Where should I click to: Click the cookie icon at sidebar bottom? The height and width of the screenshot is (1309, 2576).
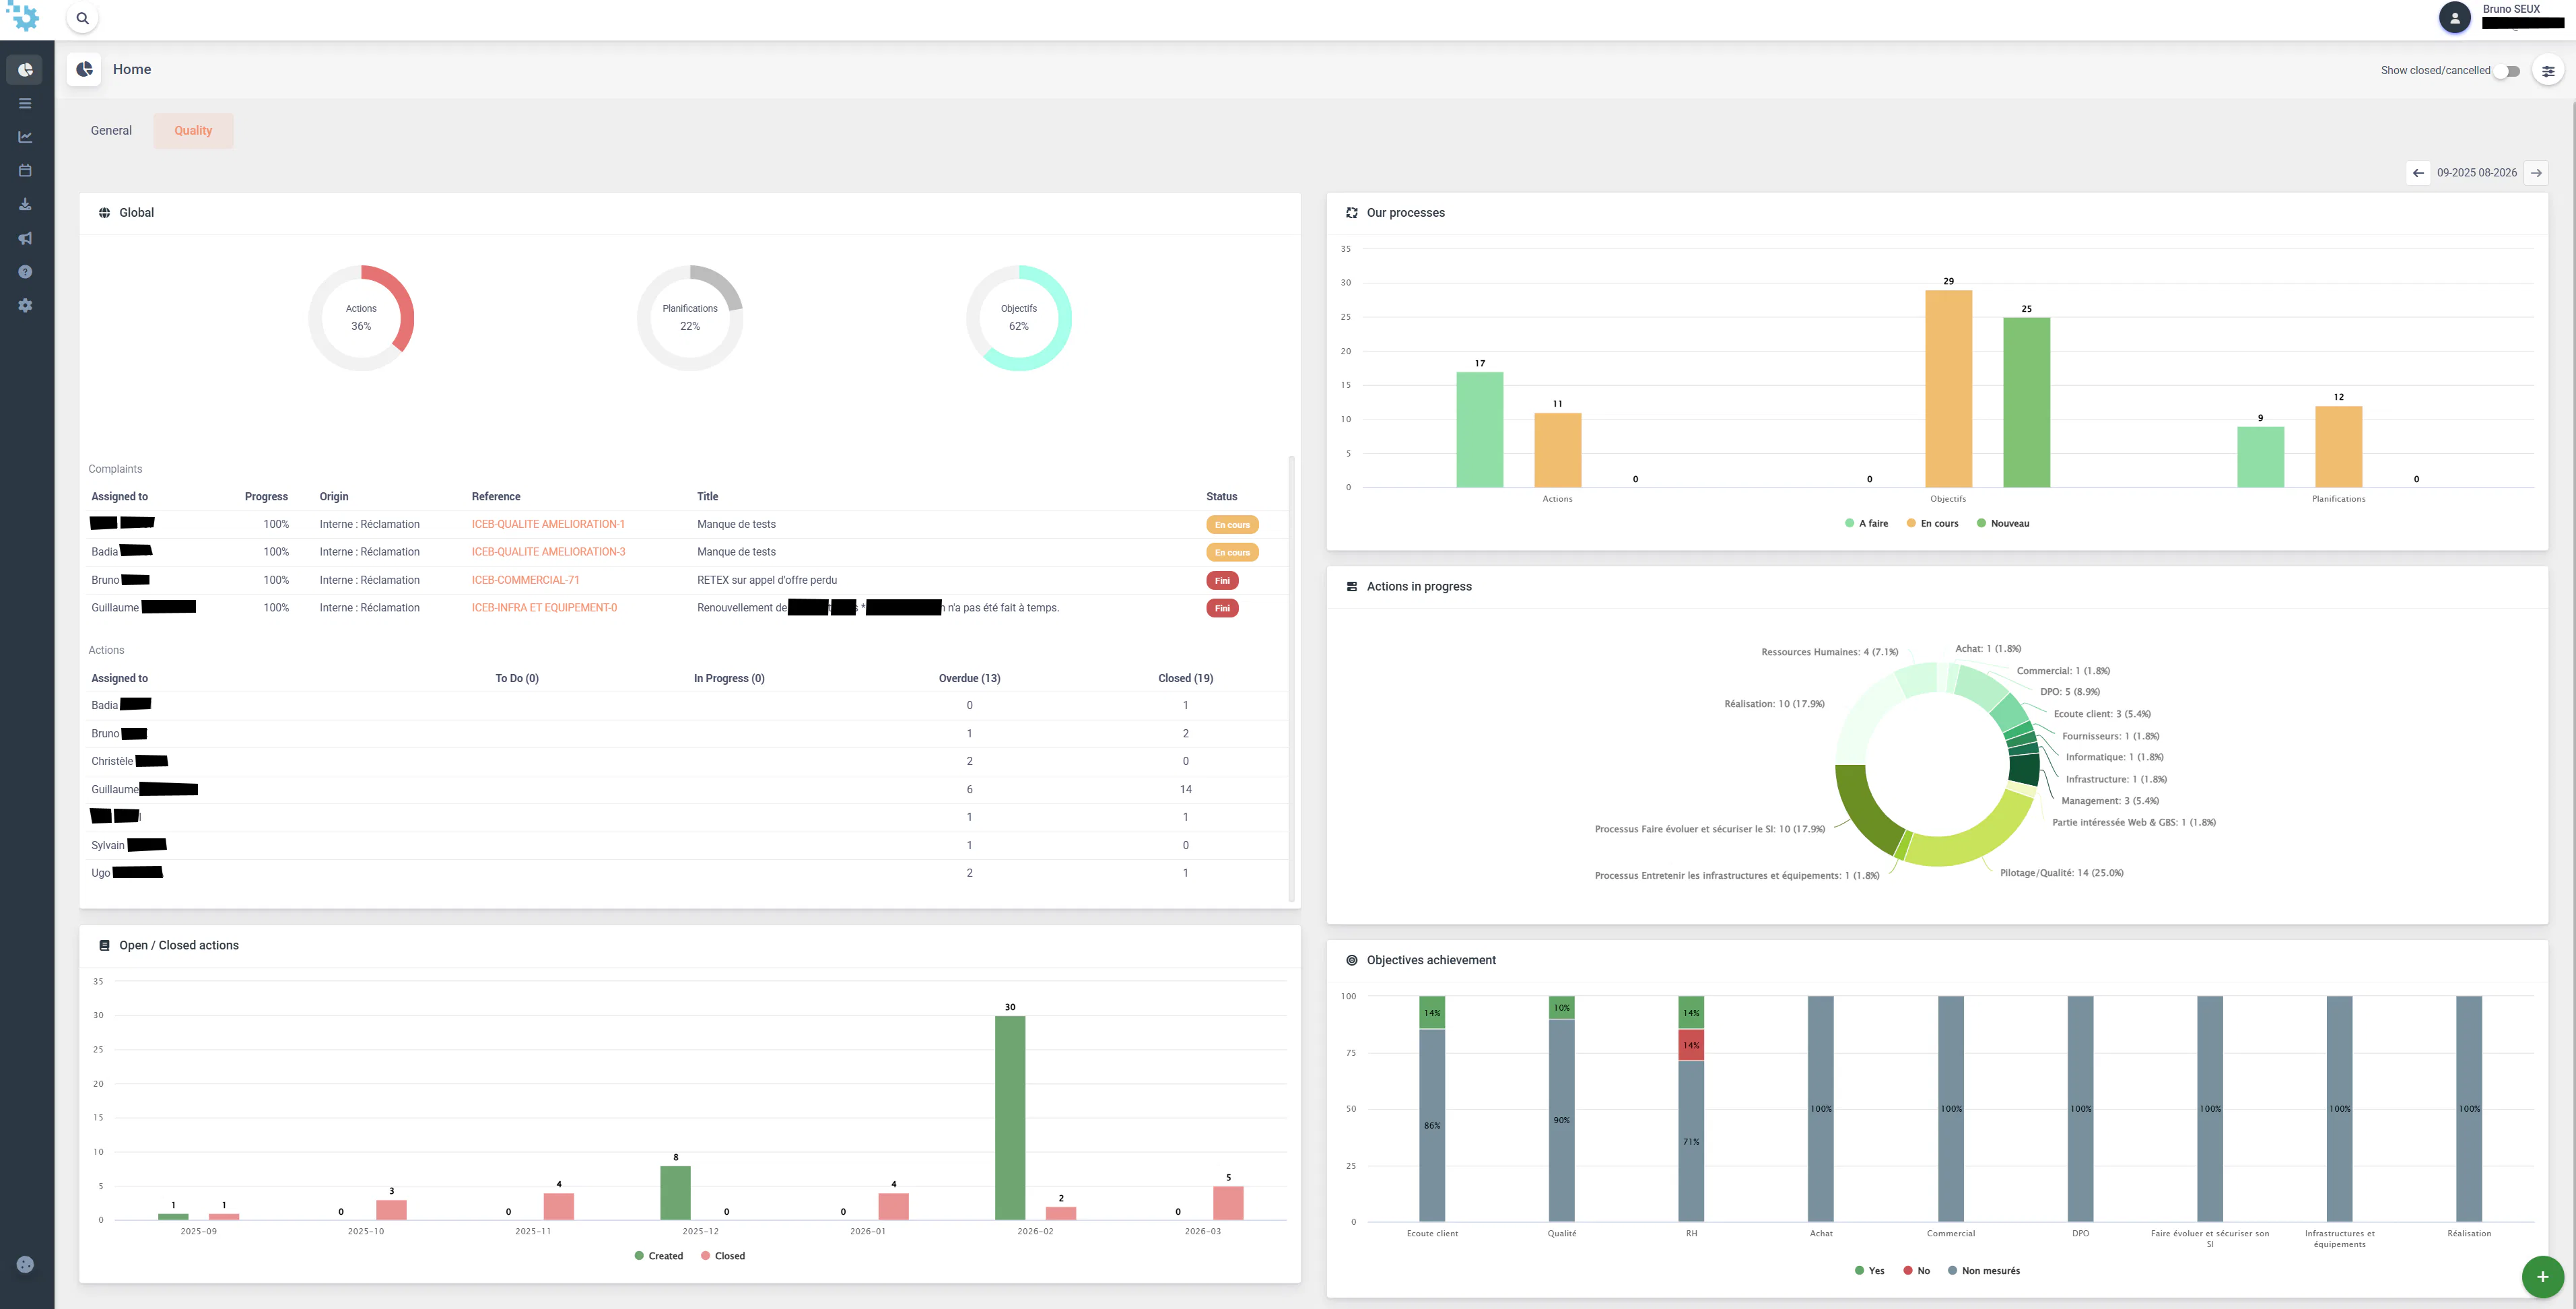tap(25, 1264)
